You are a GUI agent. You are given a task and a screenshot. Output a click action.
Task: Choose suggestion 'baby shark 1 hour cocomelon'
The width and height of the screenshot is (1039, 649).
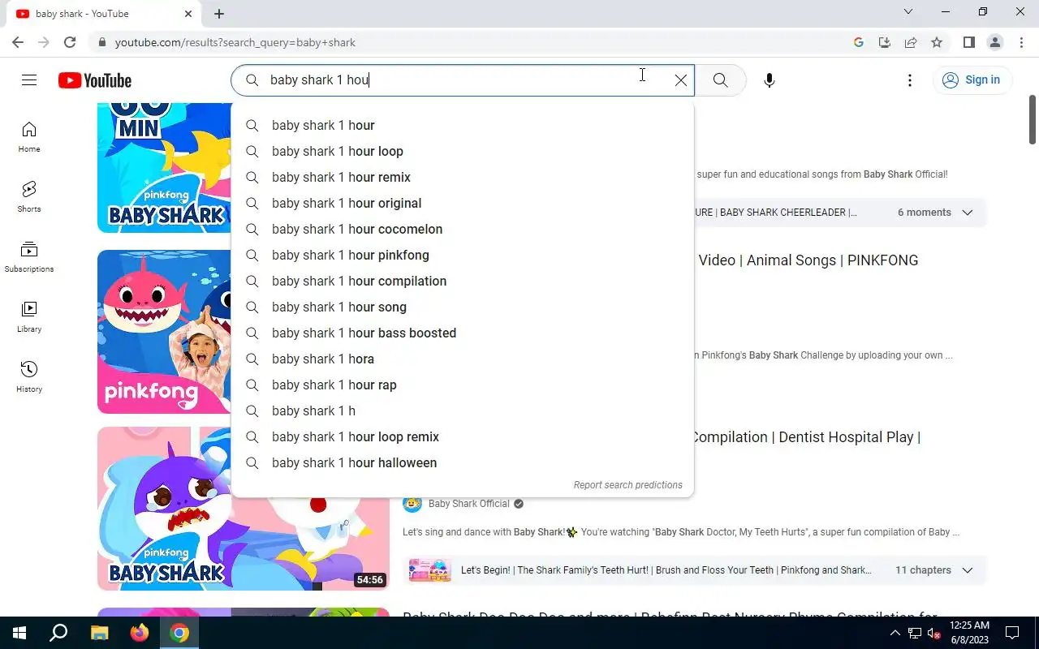[x=463, y=229]
